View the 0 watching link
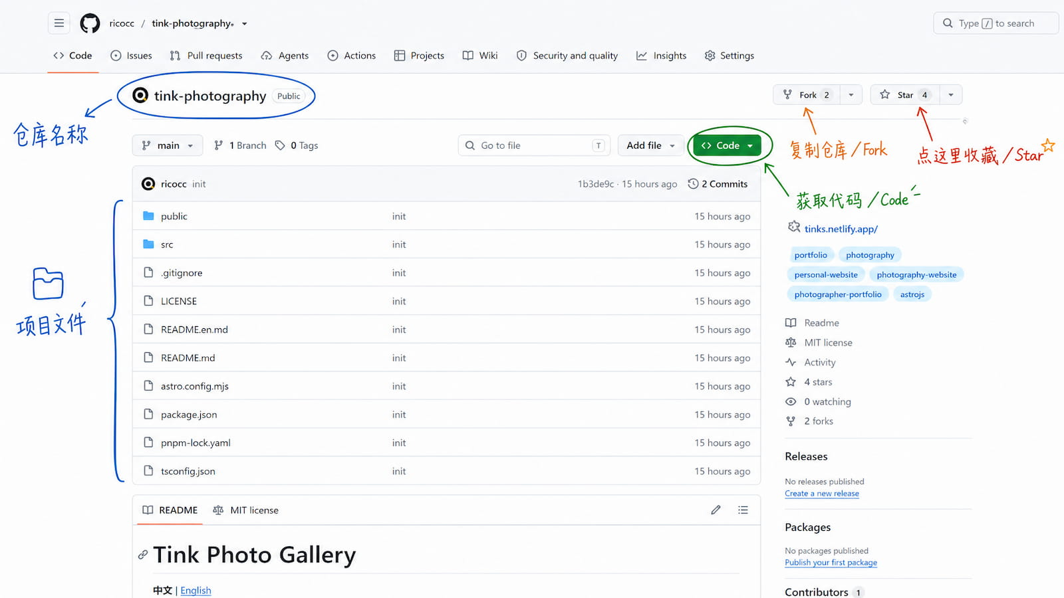This screenshot has height=598, width=1064. [818, 402]
